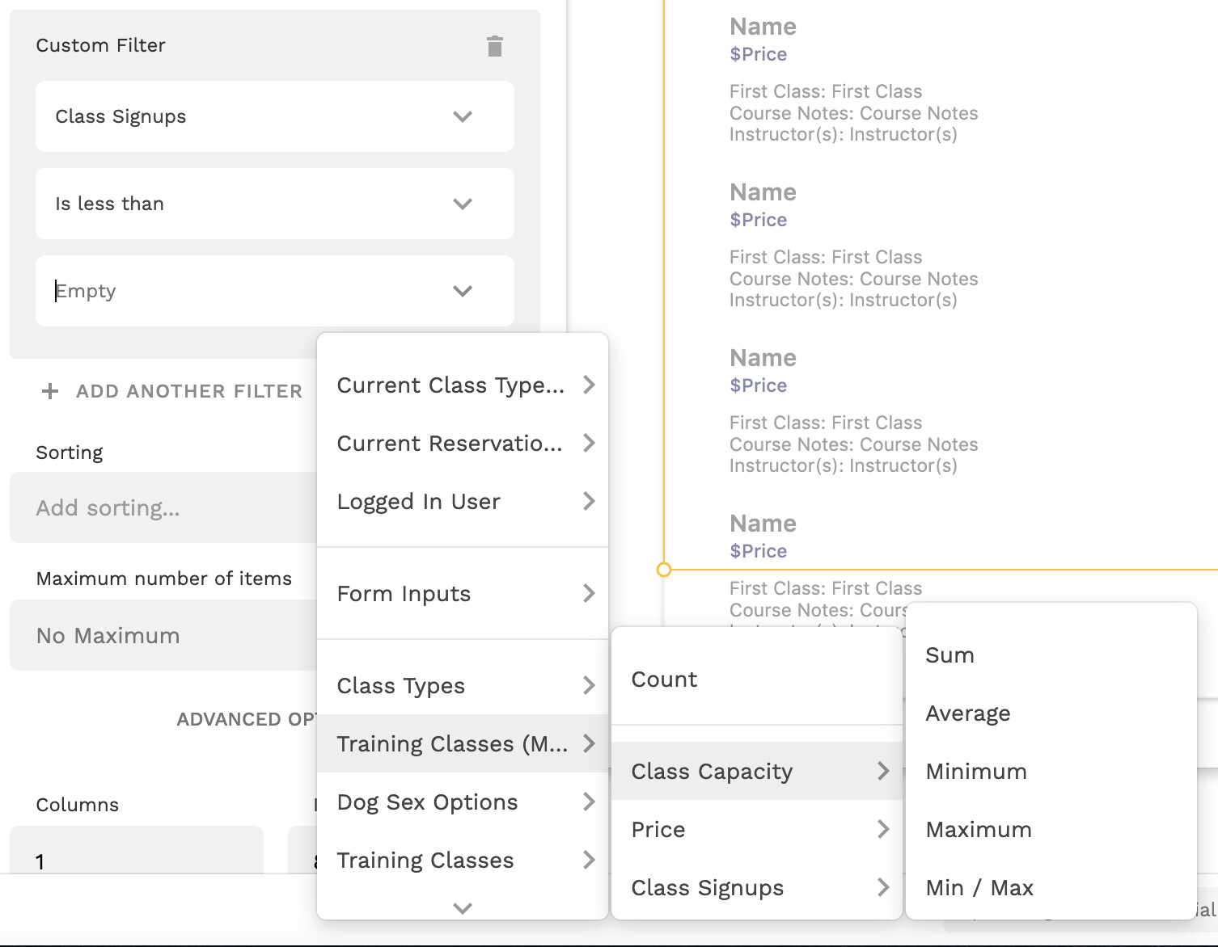Expand Current Reservation submenu arrow
This screenshot has height=947, width=1218.
tap(589, 444)
